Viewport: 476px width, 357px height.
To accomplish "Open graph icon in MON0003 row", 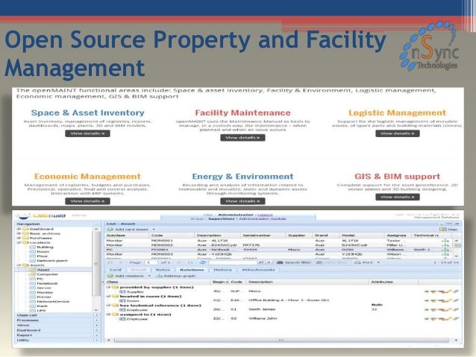I will [445, 254].
